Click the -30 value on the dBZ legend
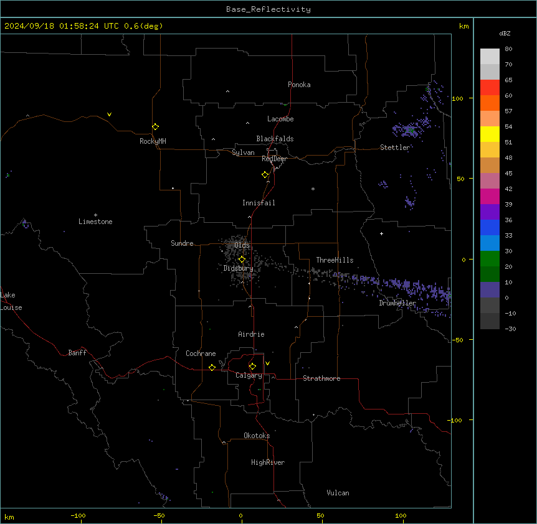The width and height of the screenshot is (537, 524). click(x=510, y=329)
